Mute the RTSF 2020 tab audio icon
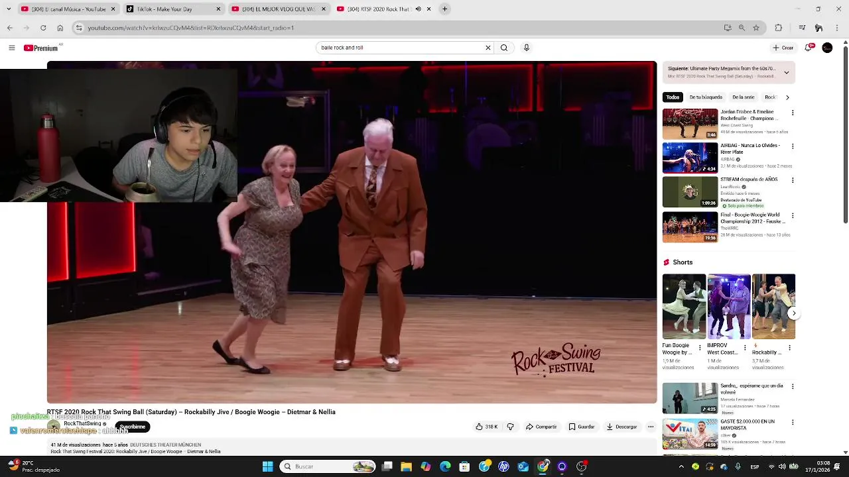 [x=418, y=9]
